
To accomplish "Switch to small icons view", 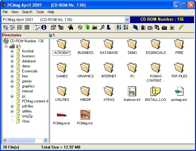I will [x=13, y=27].
